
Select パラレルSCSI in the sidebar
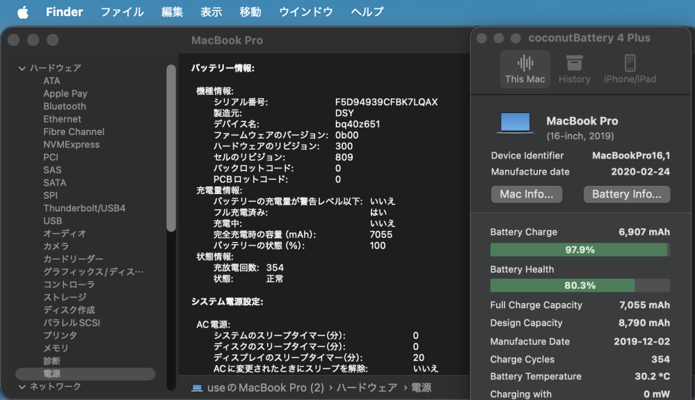(72, 323)
